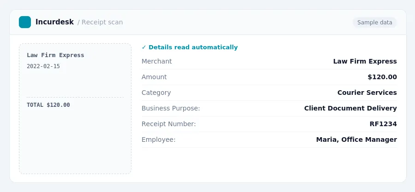This screenshot has height=192, width=415.
Task: Click the Details read automatically status
Action: 190,47
